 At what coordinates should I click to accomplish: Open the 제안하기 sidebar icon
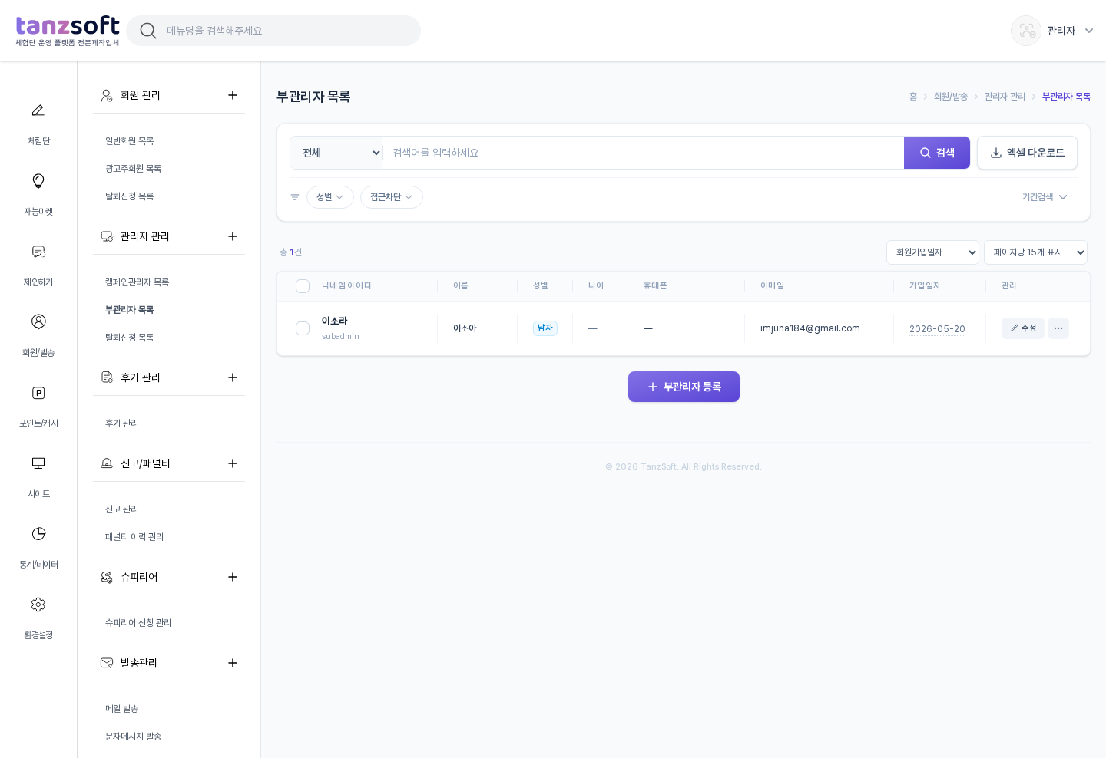click(x=38, y=252)
